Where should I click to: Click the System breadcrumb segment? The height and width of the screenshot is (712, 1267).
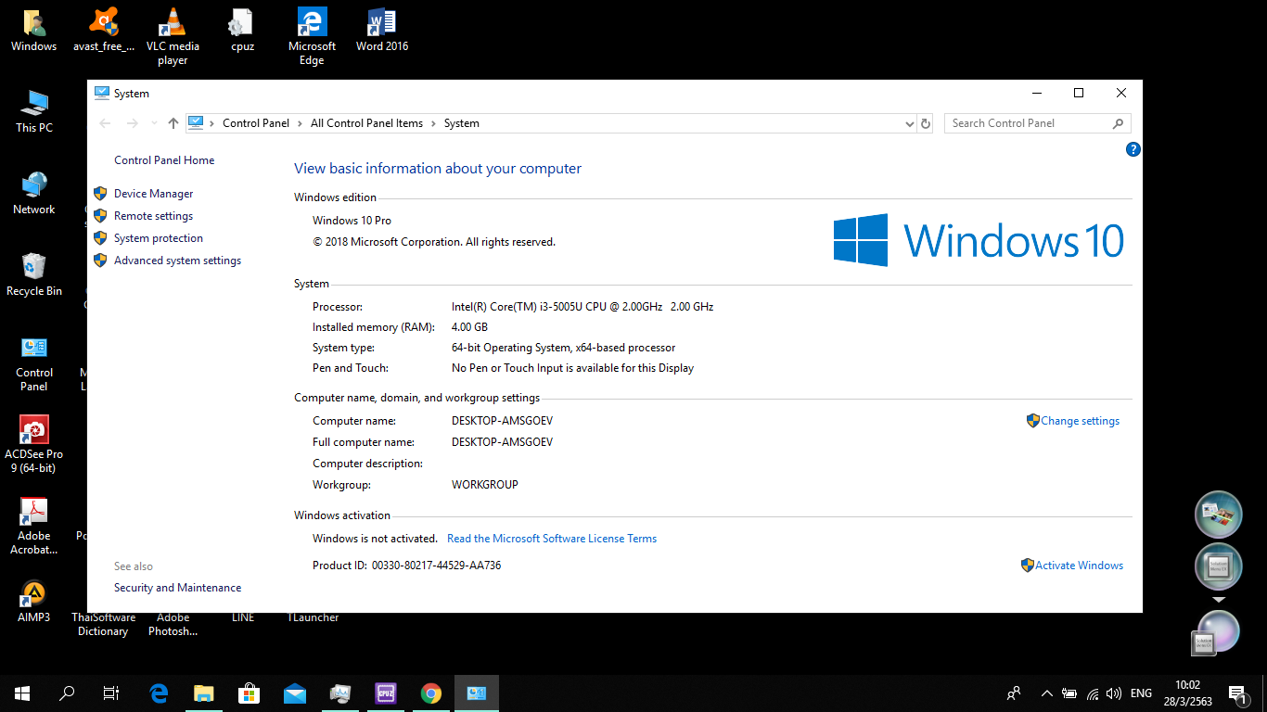coord(462,123)
